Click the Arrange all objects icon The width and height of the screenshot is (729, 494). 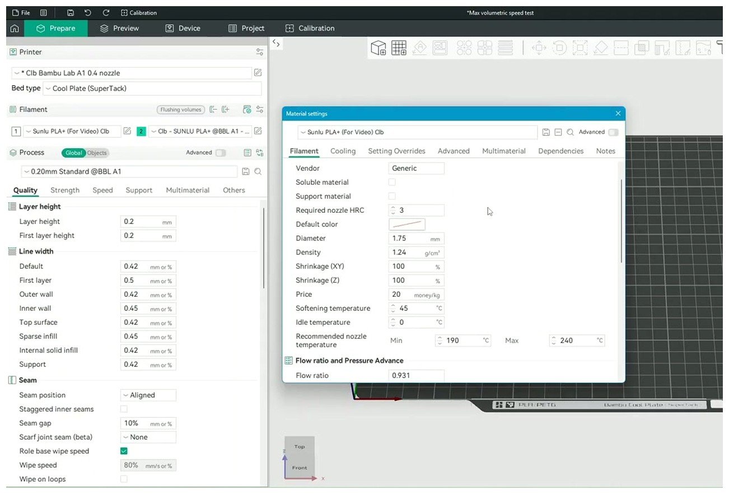pos(440,48)
